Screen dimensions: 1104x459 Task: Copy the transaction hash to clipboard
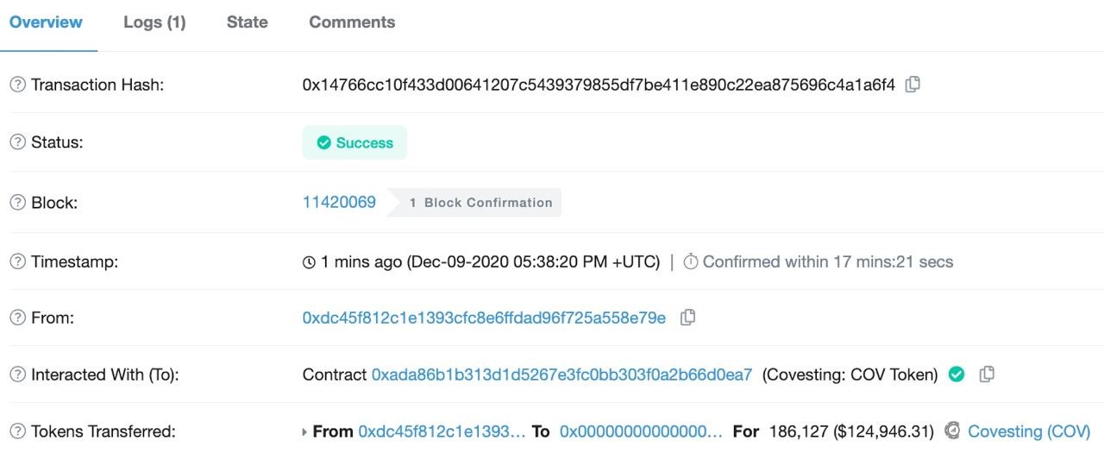[913, 85]
